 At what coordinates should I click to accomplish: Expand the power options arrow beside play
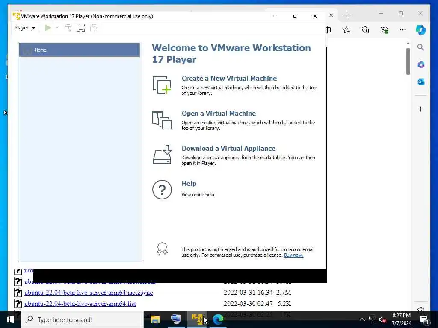click(x=57, y=28)
